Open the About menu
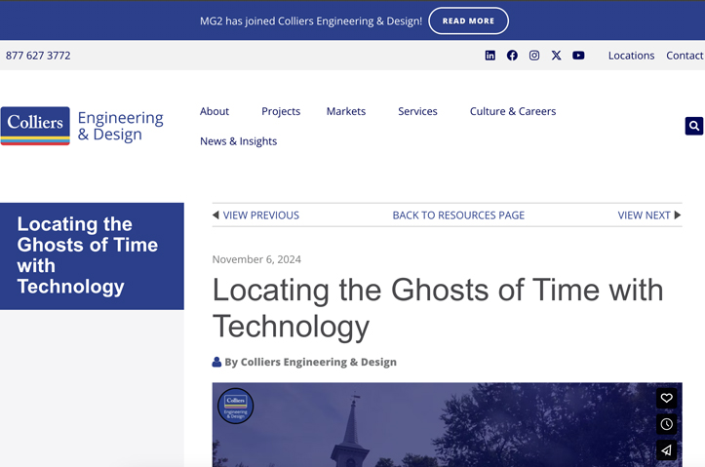The height and width of the screenshot is (467, 705). pyautogui.click(x=215, y=111)
